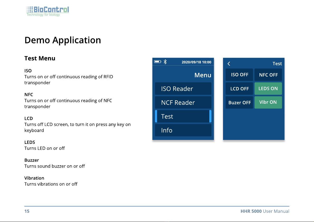Viewport: 314px width, 222px height.
Task: Click the bold Vibration term heading
Action: [x=34, y=178]
